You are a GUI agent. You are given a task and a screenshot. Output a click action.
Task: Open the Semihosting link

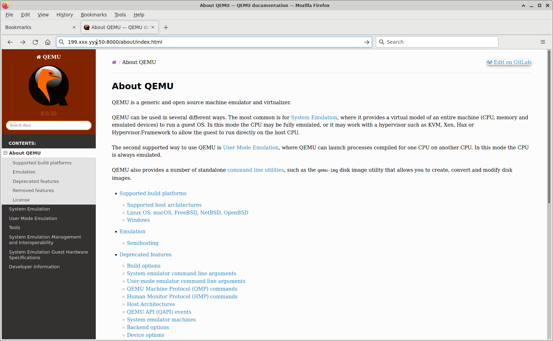pos(143,243)
